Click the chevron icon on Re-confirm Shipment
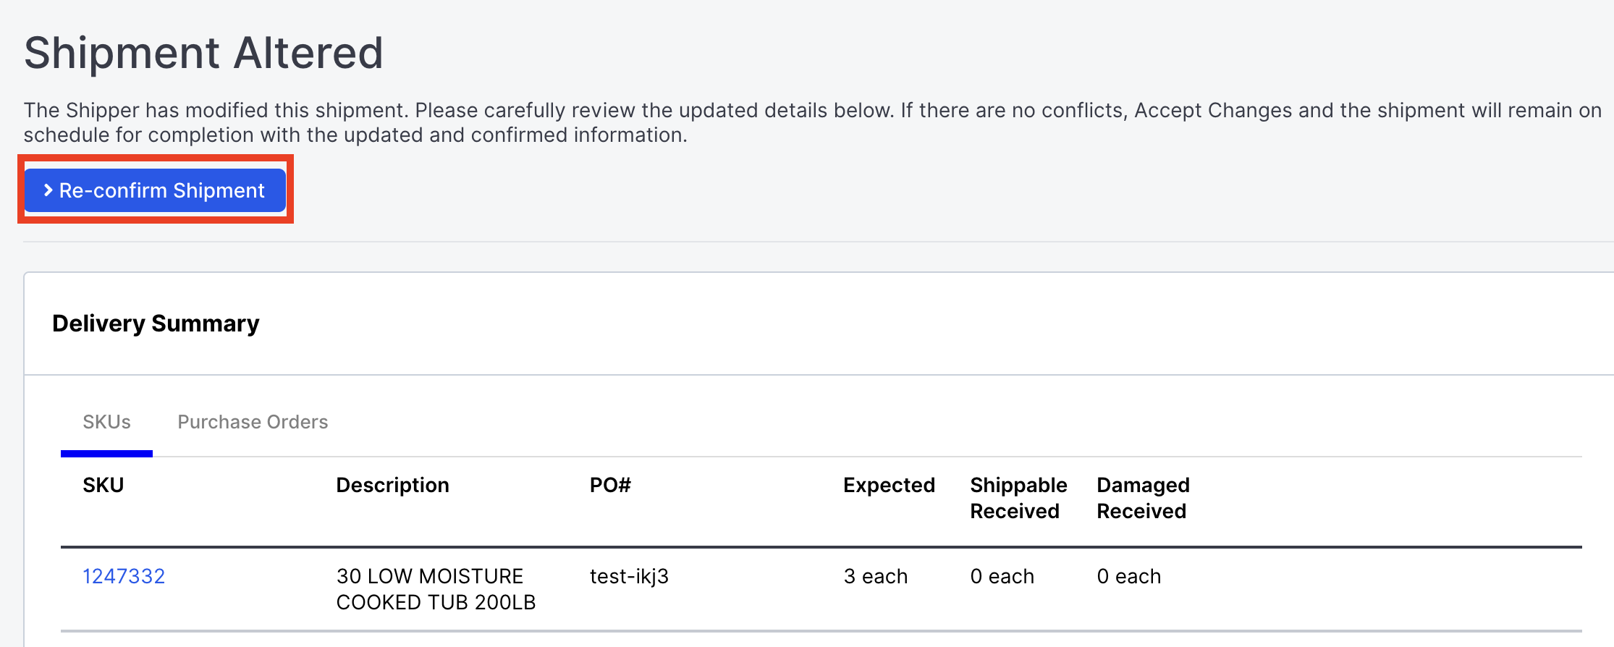1614x647 pixels. [x=48, y=190]
